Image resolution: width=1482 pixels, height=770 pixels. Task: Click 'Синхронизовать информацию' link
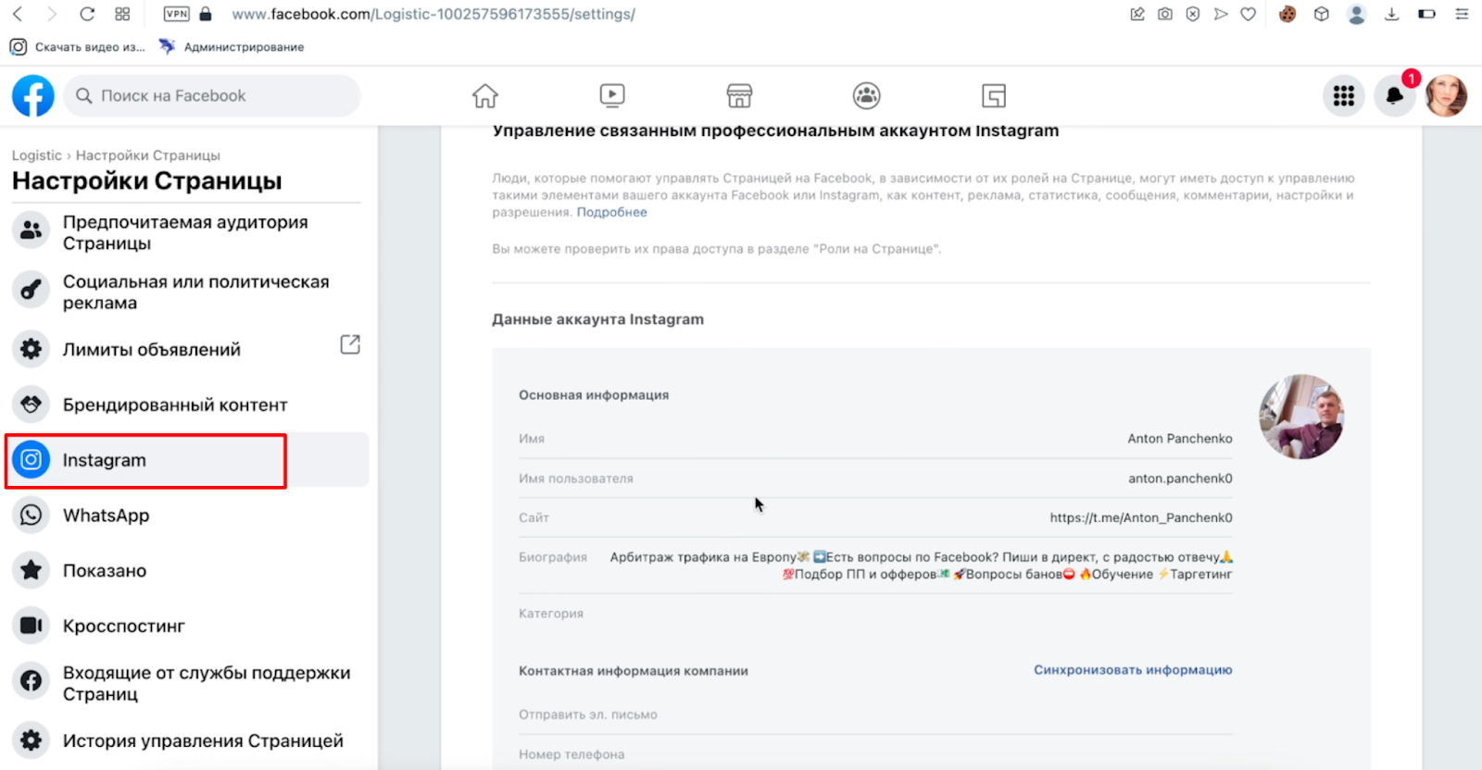[1133, 670]
